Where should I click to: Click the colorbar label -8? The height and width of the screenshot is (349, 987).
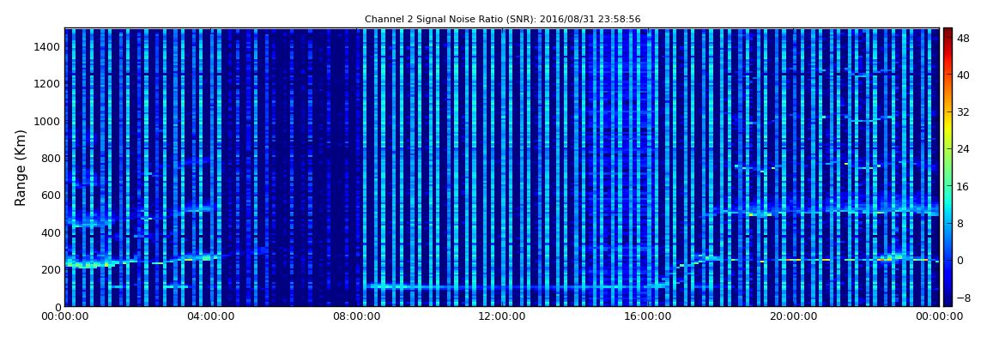(x=963, y=297)
